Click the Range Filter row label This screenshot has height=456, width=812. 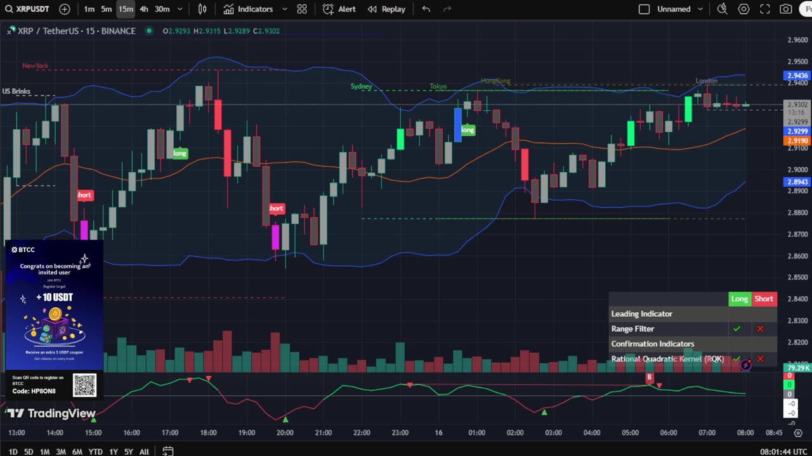coord(632,329)
